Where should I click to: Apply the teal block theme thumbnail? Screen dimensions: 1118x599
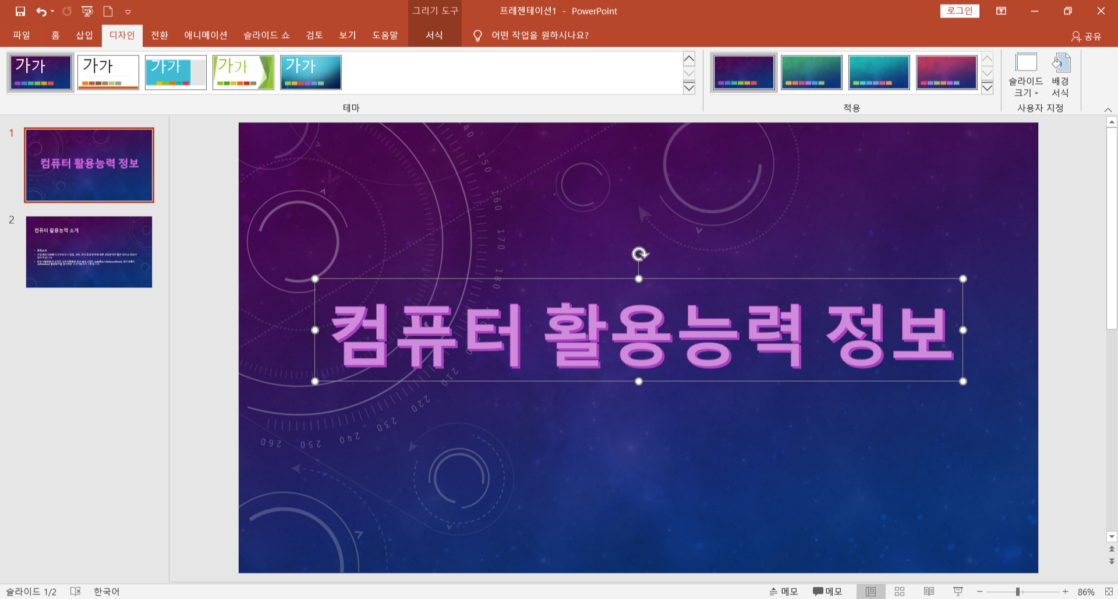tap(176, 72)
